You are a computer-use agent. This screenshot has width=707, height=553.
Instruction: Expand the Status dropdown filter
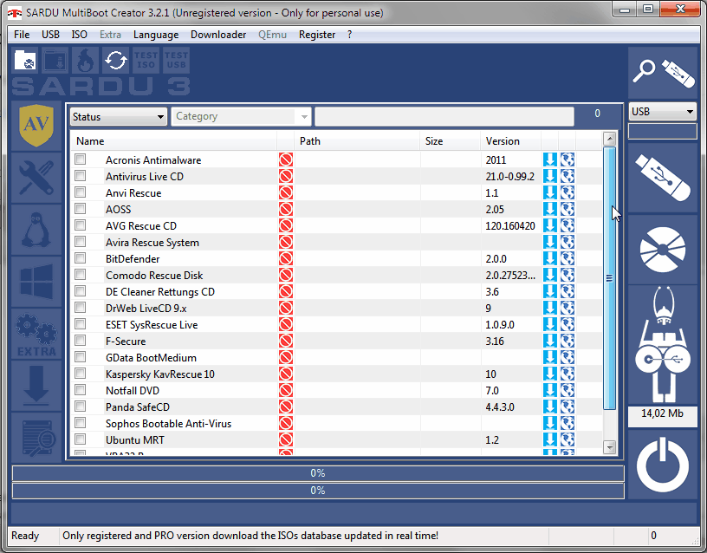coord(118,117)
